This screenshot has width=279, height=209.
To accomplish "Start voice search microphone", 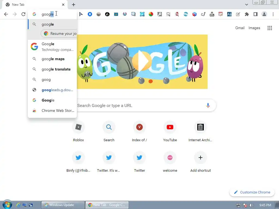I will [208, 105].
